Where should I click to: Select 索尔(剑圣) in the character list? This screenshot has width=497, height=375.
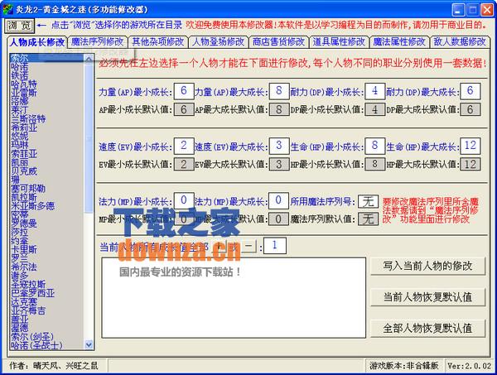[x=47, y=336]
